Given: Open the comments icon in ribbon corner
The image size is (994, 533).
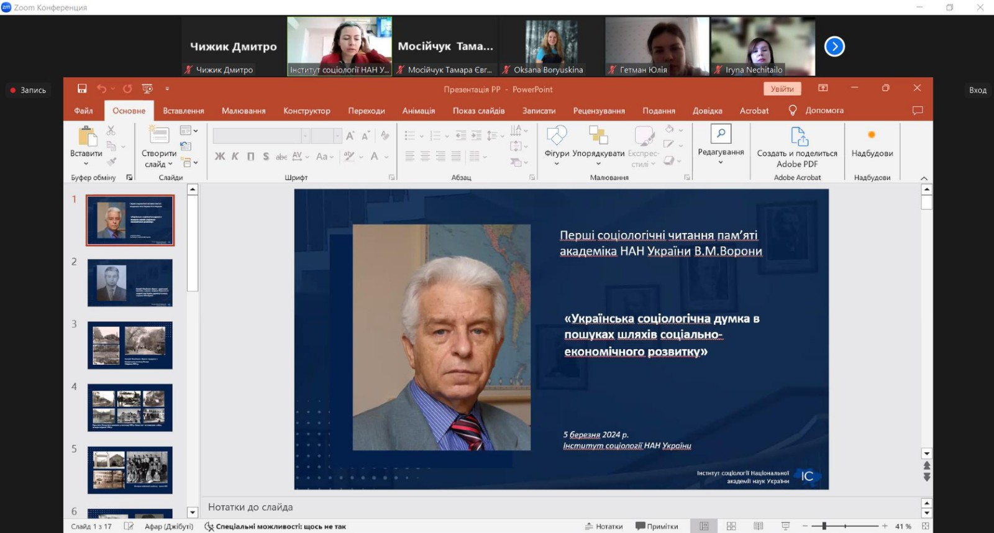Looking at the screenshot, I should coord(918,111).
